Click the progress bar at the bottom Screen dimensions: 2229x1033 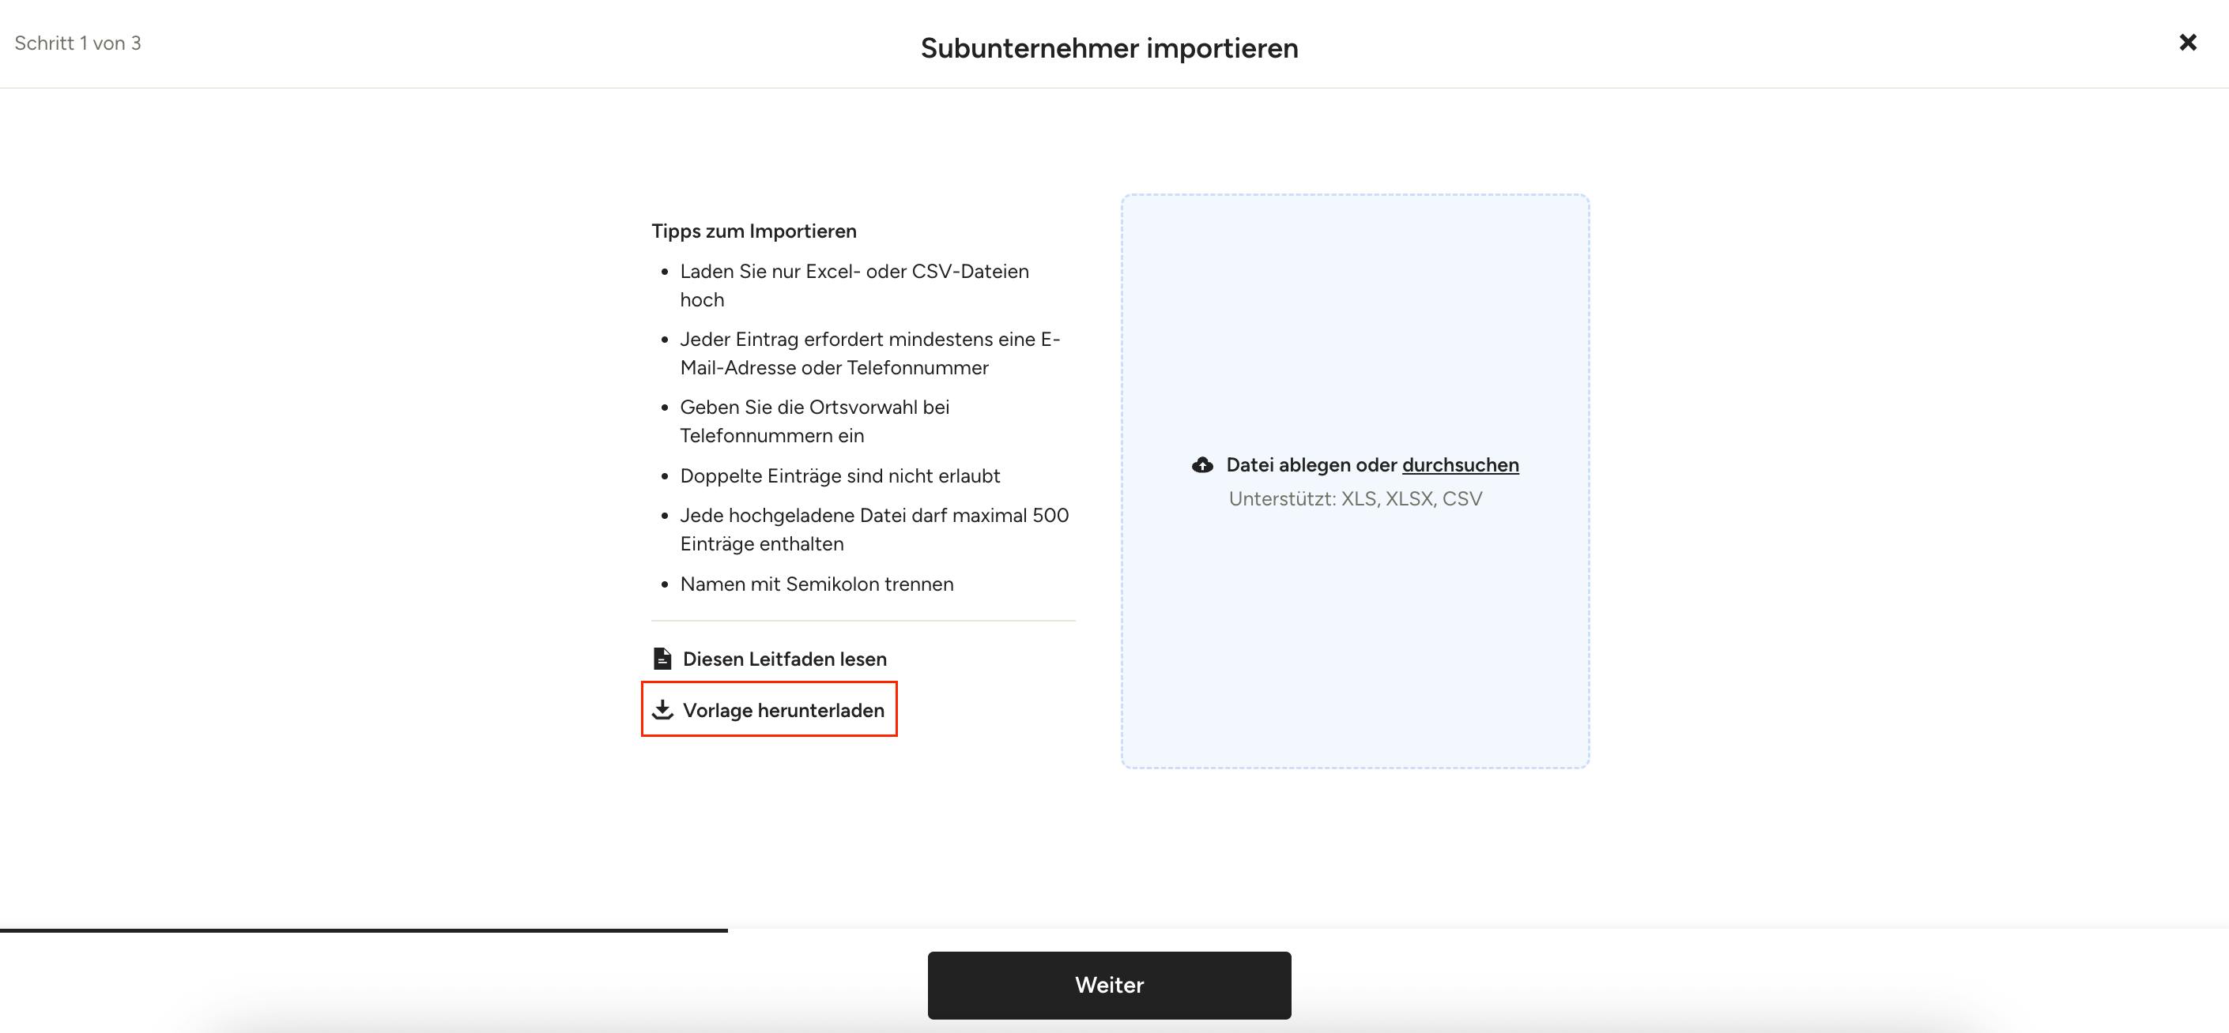point(364,930)
